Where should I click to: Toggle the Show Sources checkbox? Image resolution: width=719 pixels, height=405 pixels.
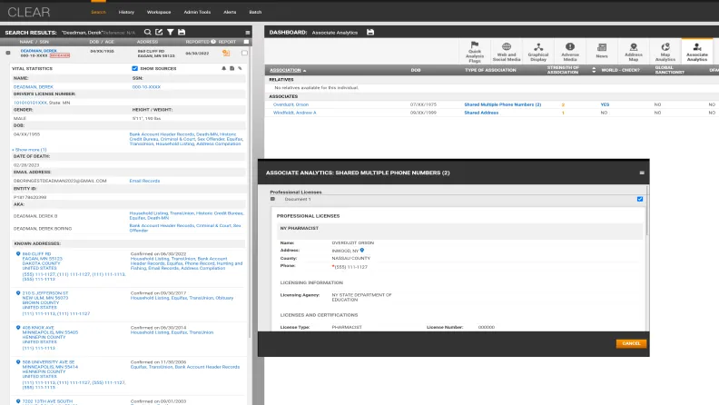[x=135, y=68]
